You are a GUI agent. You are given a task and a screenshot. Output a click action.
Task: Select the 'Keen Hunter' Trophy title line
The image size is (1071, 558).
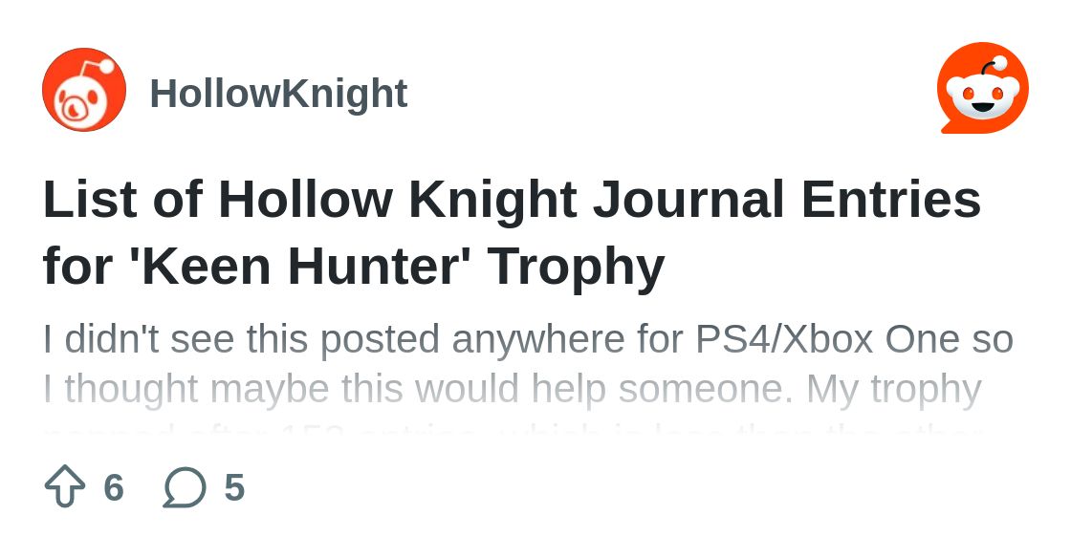[354, 266]
